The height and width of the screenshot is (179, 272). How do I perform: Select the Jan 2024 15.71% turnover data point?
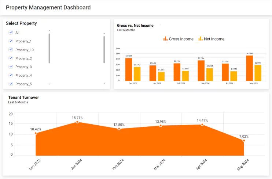tap(77, 122)
